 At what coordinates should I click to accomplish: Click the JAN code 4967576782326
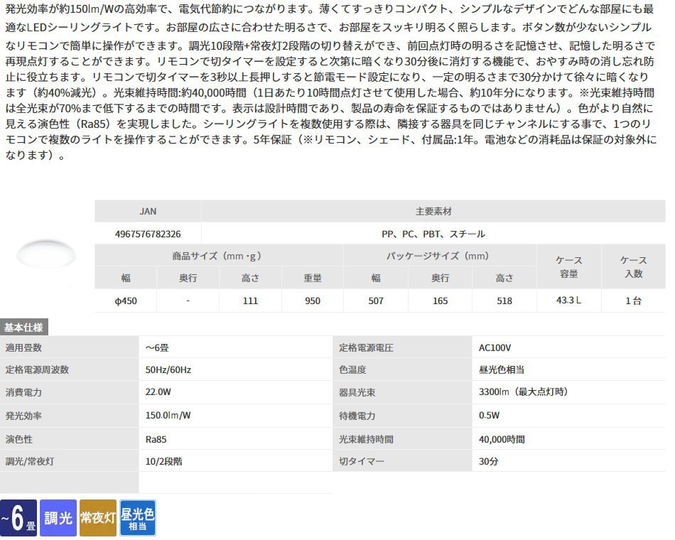click(148, 233)
